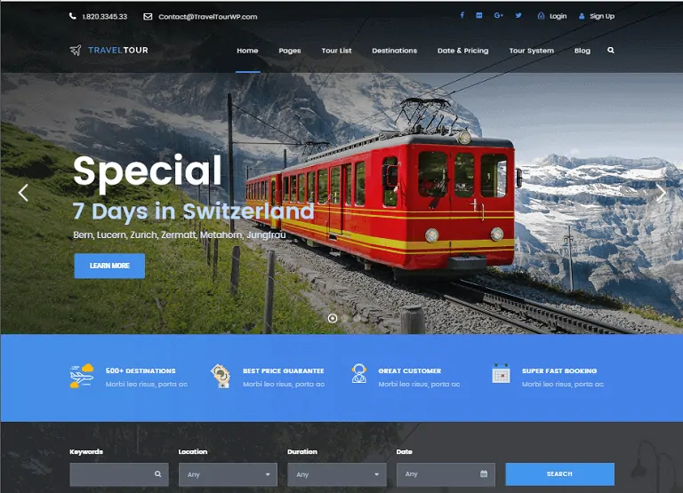The image size is (683, 493).
Task: Click the LEARN MORE button
Action: click(x=109, y=266)
